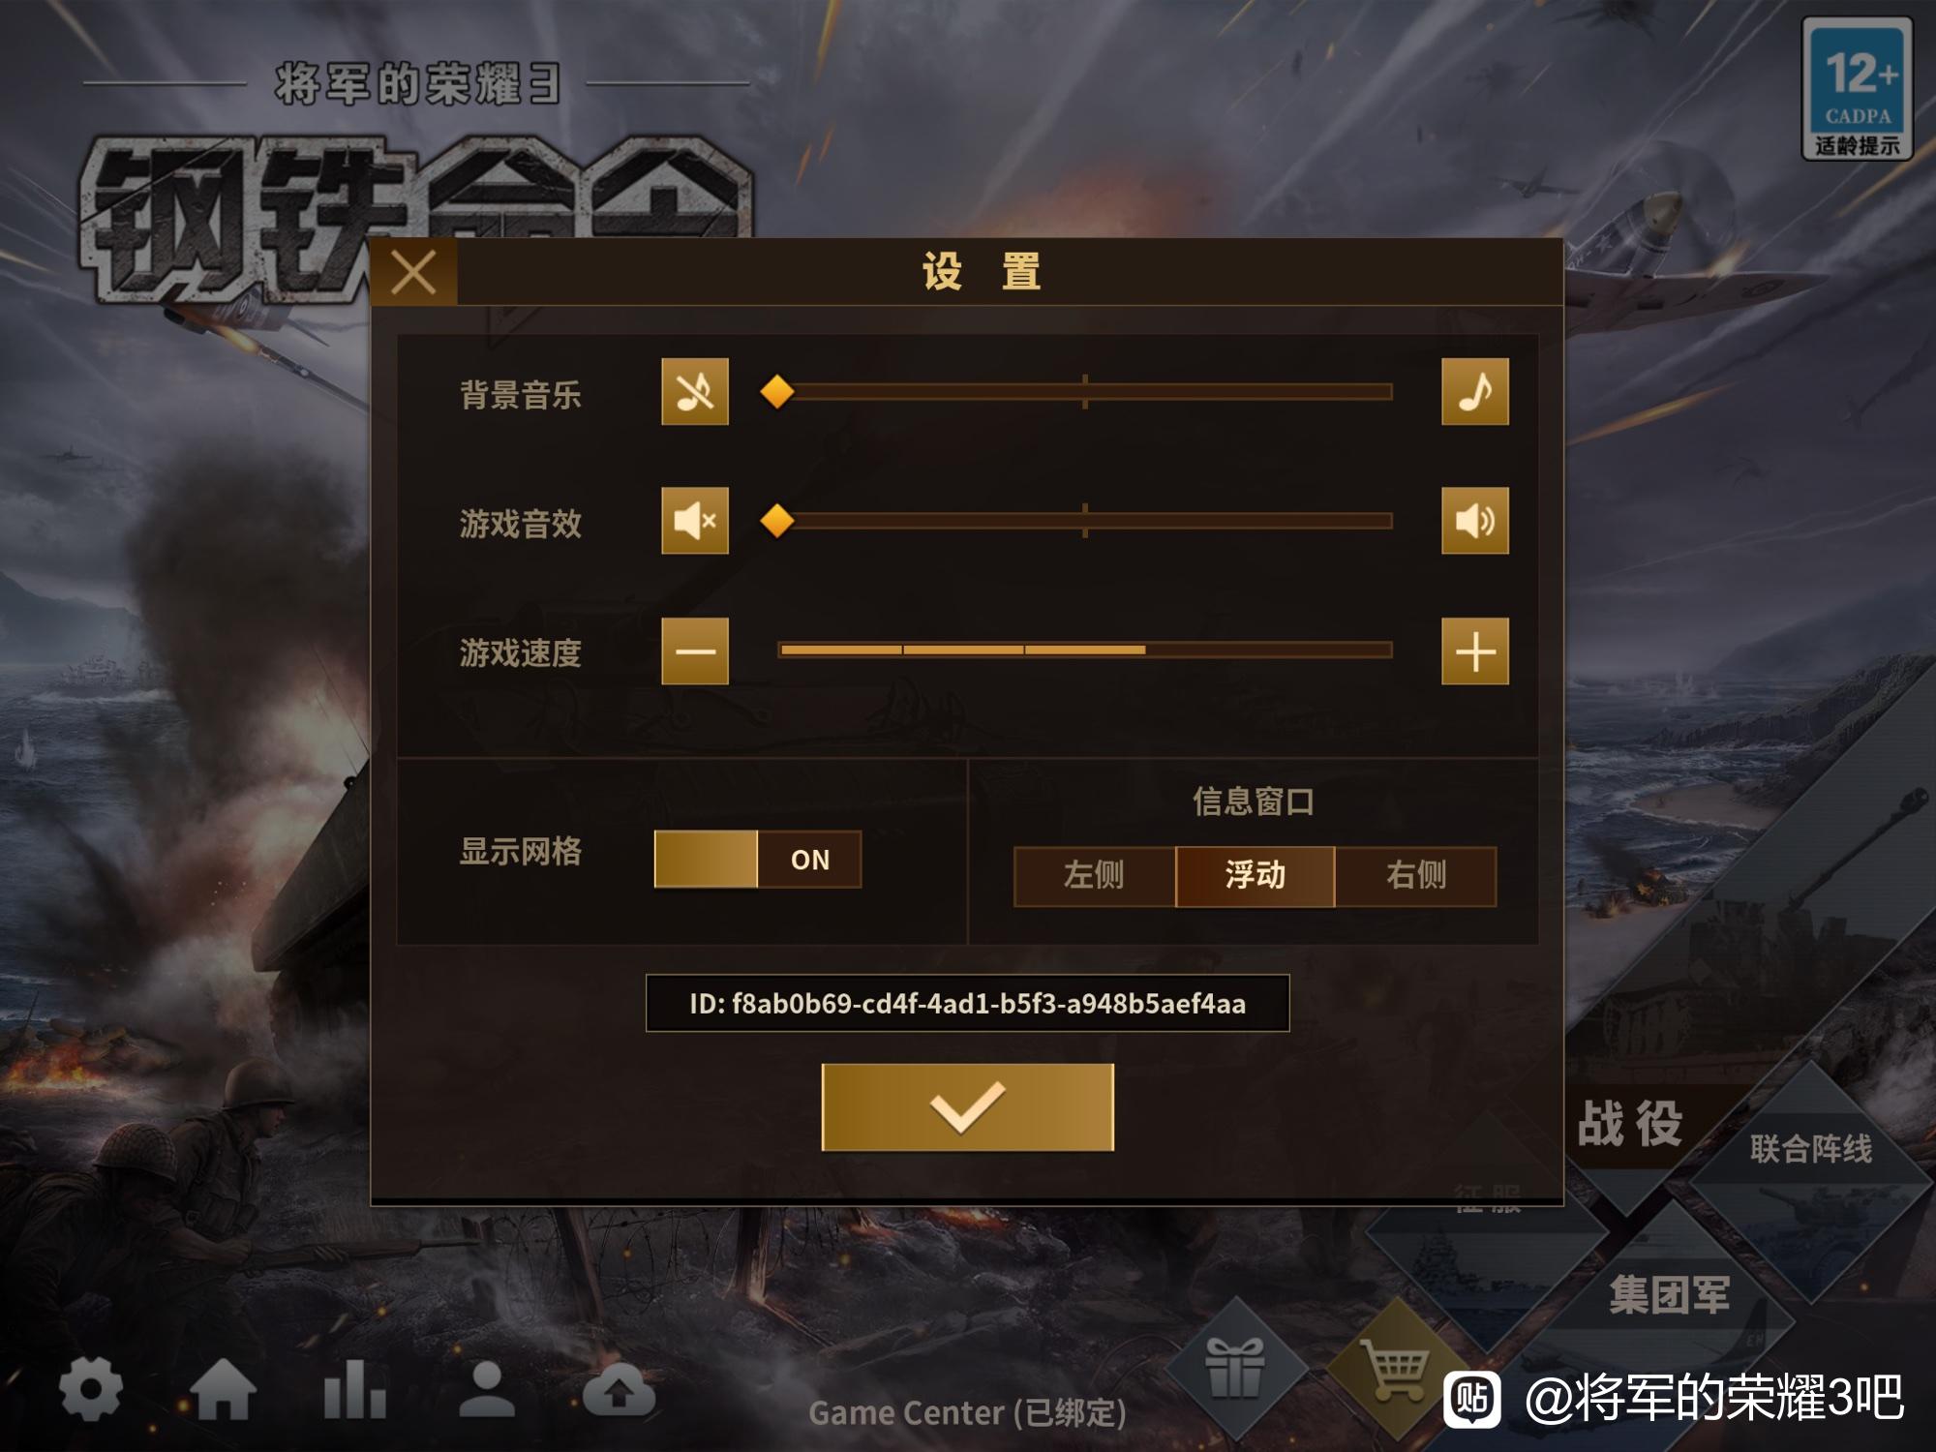Open the cloud upload save icon
This screenshot has width=1936, height=1452.
(620, 1392)
